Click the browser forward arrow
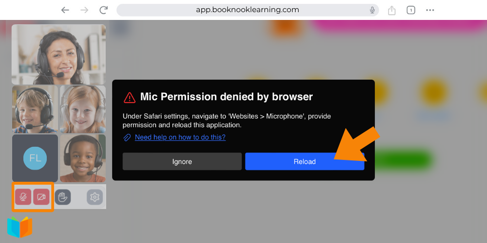487x243 pixels. pos(84,10)
